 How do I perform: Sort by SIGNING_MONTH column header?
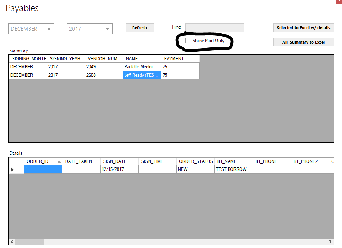coord(28,59)
